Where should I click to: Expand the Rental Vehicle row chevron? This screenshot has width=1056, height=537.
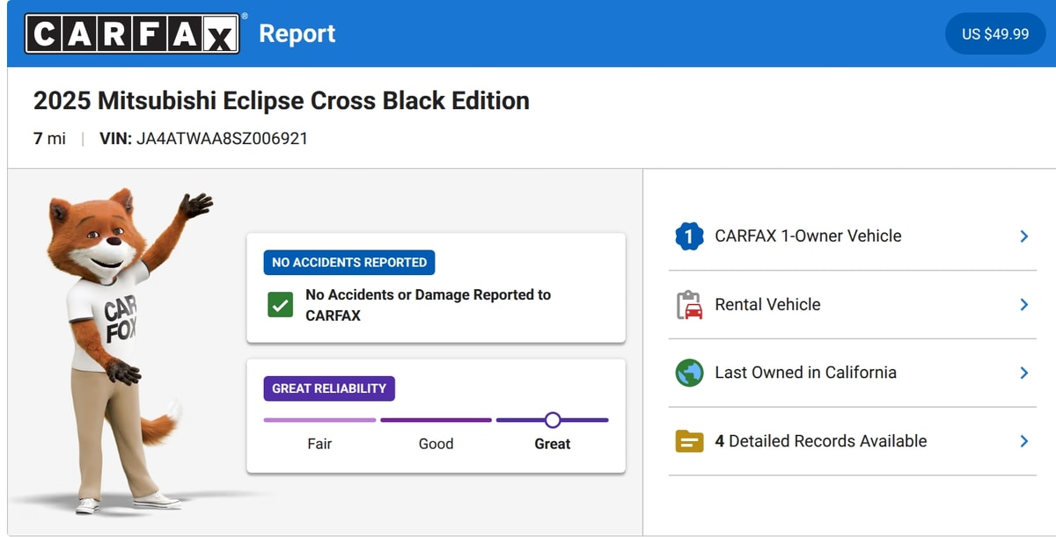click(1023, 305)
